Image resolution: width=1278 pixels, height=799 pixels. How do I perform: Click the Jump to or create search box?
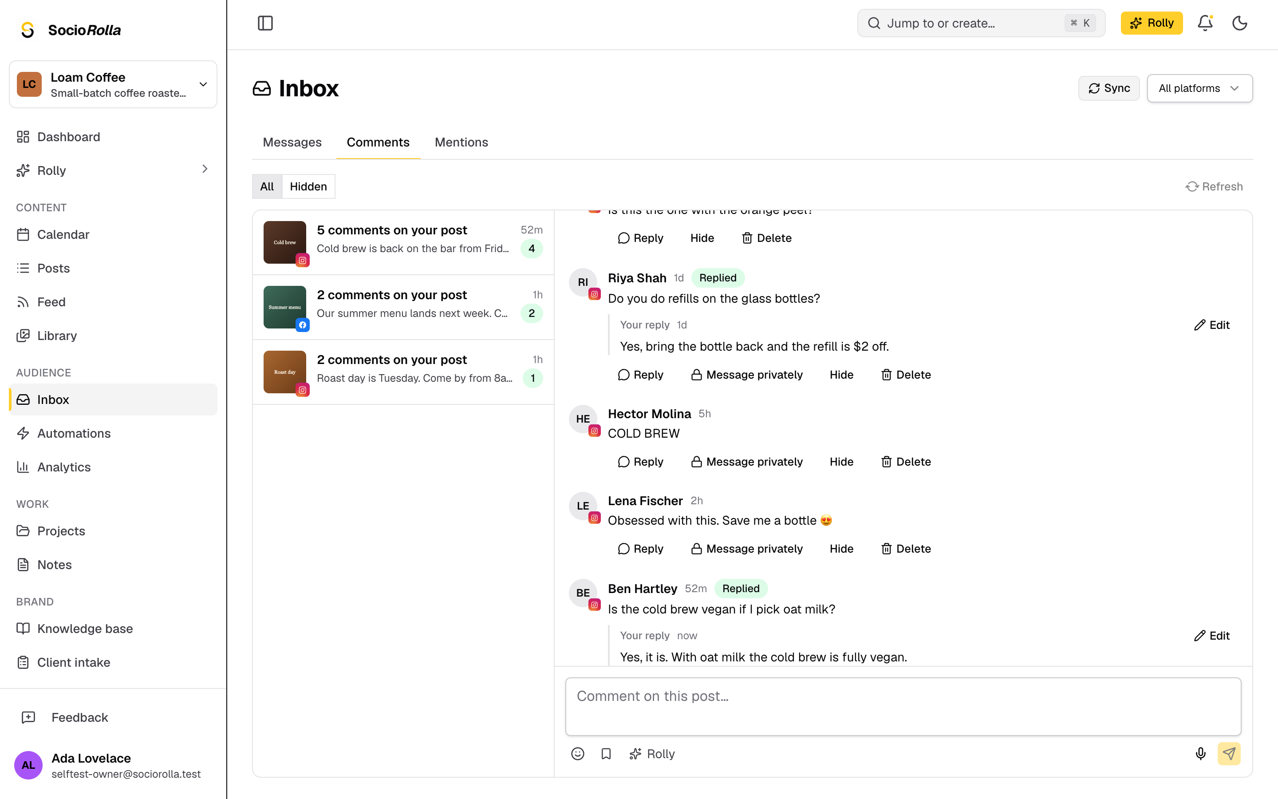(981, 23)
